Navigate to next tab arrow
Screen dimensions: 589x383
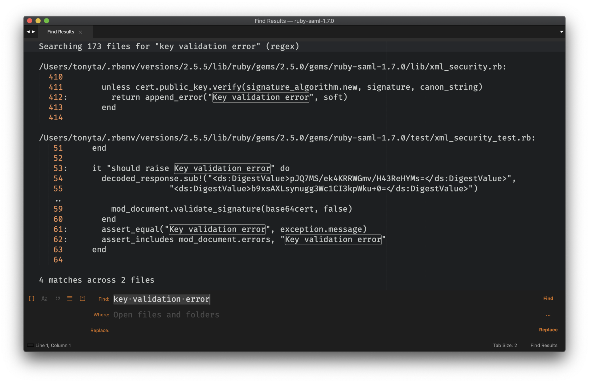[x=34, y=32]
